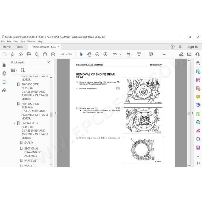Open Edit menu
The height and width of the screenshot is (202, 202).
[x=9, y=42]
